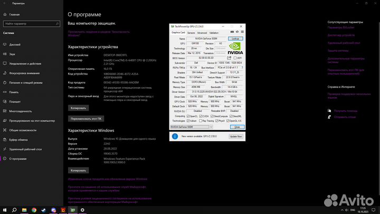Toggle the CUDA checkbox
This screenshot has width=380, height=214.
(201, 116)
